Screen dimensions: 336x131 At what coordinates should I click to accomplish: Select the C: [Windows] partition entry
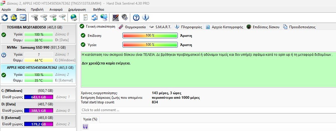coord(38,94)
